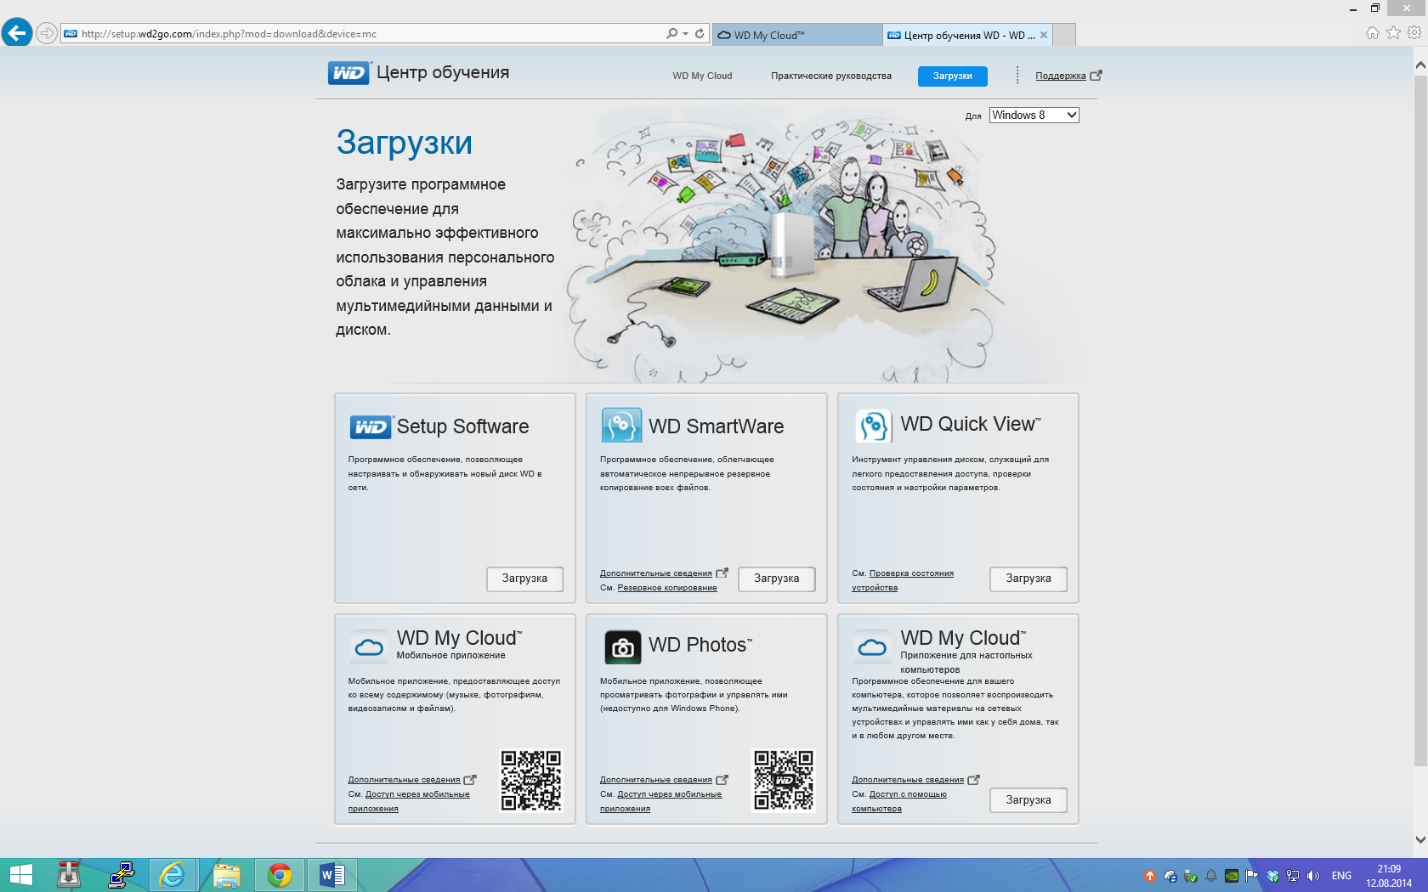Image resolution: width=1428 pixels, height=892 pixels.
Task: Open Internet Explorer from the taskbar
Action: click(x=173, y=875)
